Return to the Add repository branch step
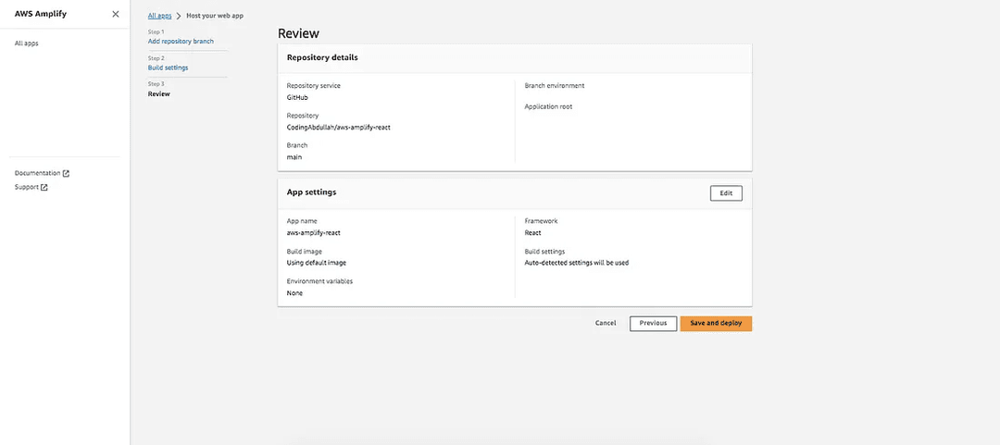Screen dimensions: 1000x445 [181, 42]
